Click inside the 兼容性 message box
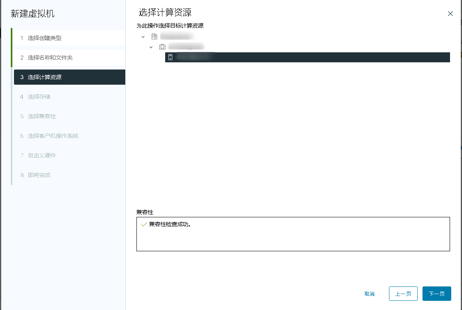The image size is (462, 310). click(x=293, y=238)
